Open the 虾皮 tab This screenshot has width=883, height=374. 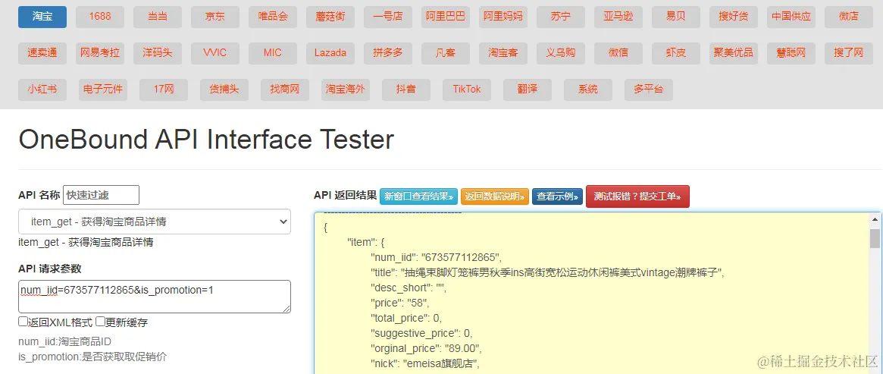tap(676, 53)
